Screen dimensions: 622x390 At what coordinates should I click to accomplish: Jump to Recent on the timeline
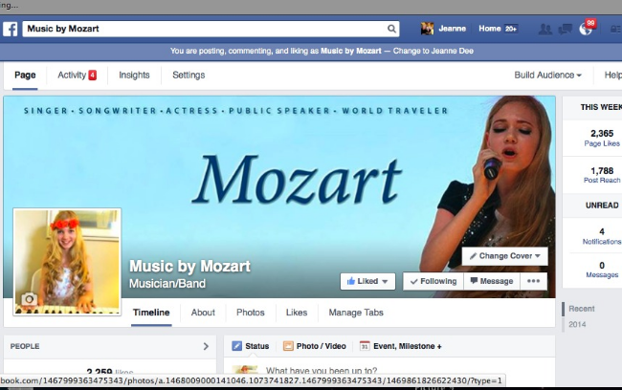pos(582,309)
